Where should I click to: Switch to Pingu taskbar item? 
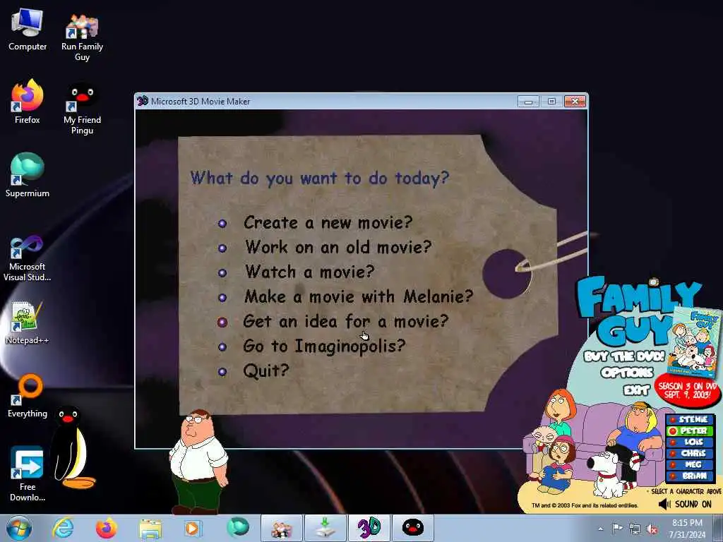click(412, 528)
